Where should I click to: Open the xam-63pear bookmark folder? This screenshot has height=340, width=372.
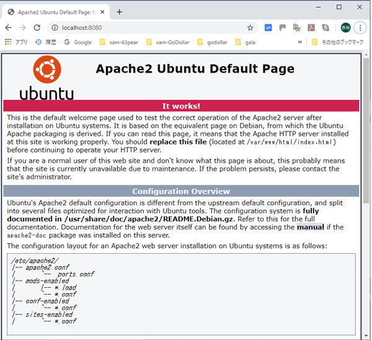pyautogui.click(x=119, y=42)
